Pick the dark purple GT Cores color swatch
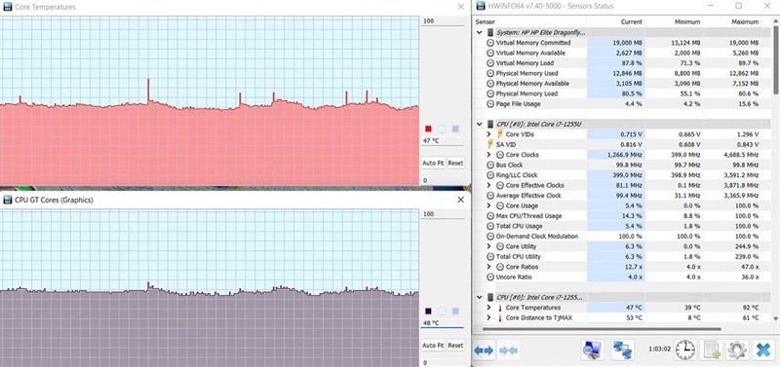 click(x=428, y=312)
